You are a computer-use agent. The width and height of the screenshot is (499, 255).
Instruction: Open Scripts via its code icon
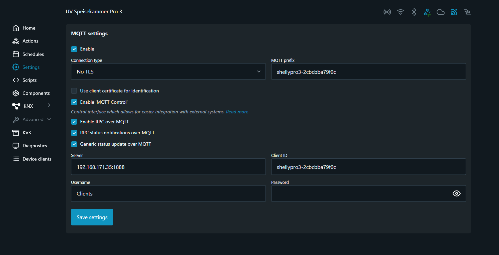[16, 80]
